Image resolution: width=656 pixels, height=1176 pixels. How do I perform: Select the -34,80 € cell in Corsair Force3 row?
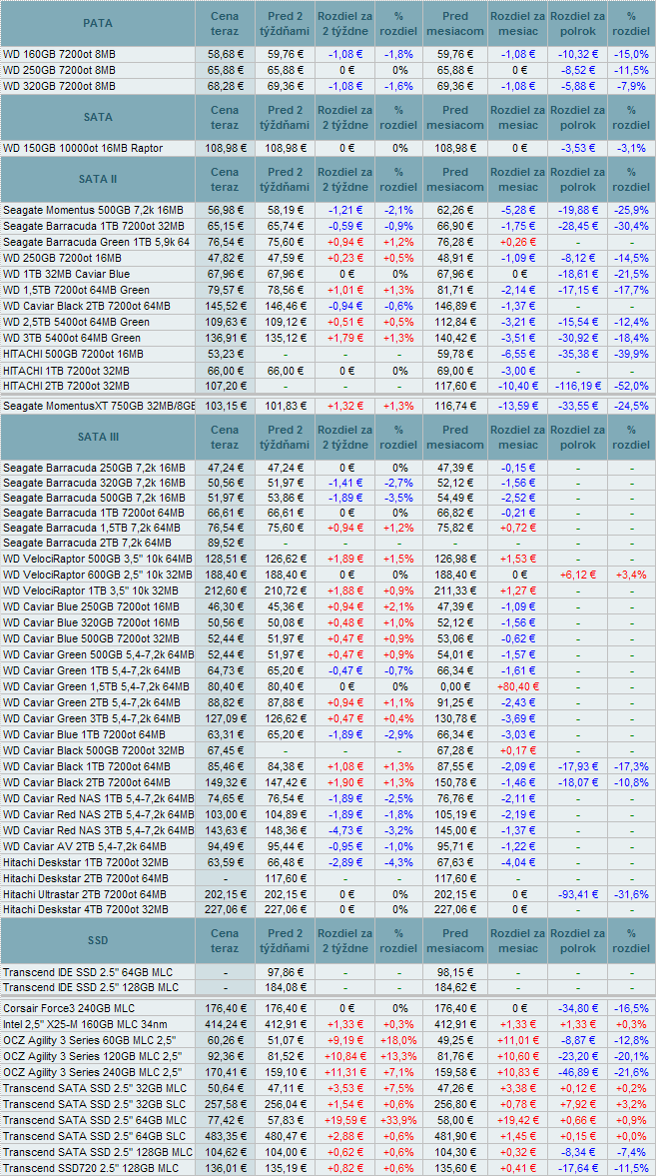(576, 1008)
